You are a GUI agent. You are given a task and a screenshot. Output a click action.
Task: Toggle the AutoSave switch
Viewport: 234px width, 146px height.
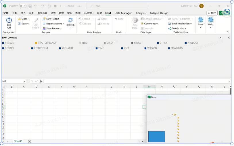click(23, 6)
